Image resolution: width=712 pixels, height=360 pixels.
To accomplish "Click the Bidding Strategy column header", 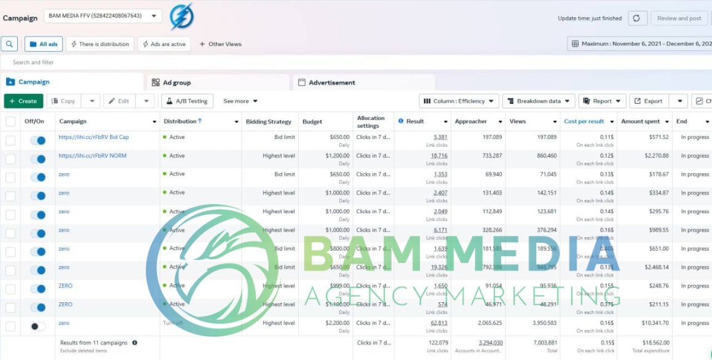I will [268, 122].
